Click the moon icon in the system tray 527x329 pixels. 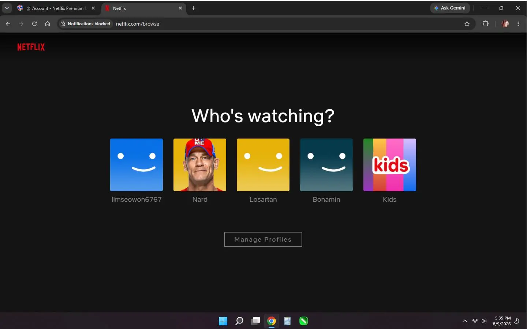point(517,321)
